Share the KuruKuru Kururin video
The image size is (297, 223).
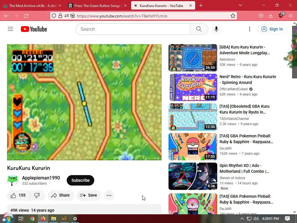click(x=61, y=195)
